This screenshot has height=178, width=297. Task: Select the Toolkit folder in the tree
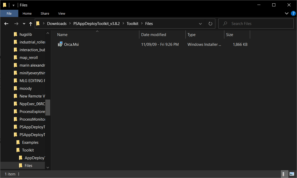point(28,150)
